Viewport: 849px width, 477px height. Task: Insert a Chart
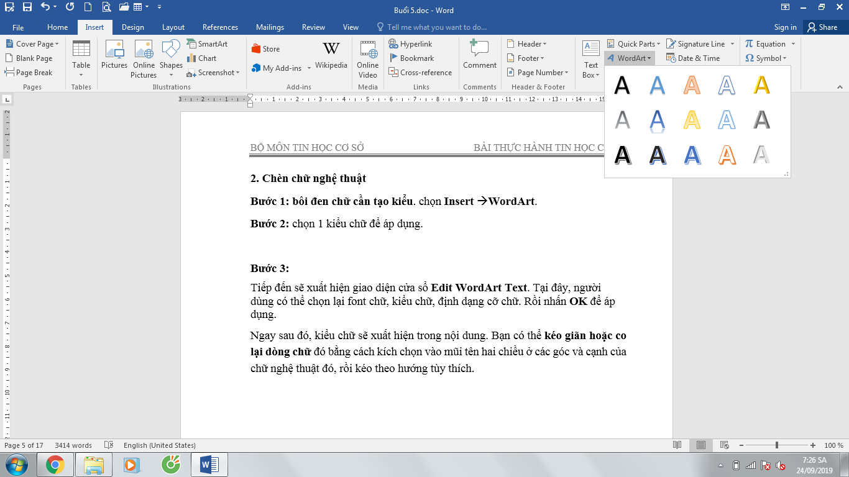click(202, 58)
